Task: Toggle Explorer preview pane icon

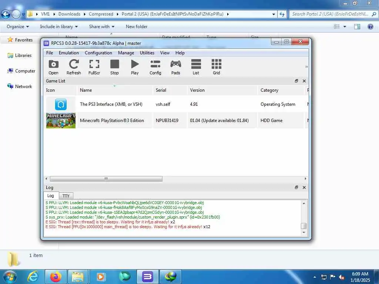Action: coord(357,27)
